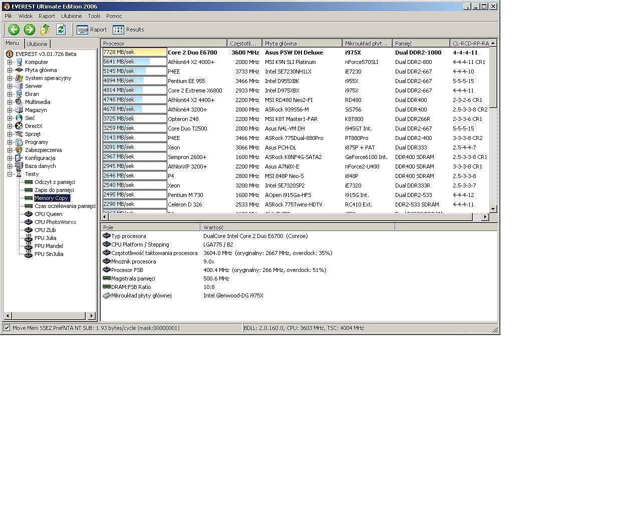Viewport: 641px width, 512px height.
Task: Click the FPU SinJulia chip icon
Action: 29,254
